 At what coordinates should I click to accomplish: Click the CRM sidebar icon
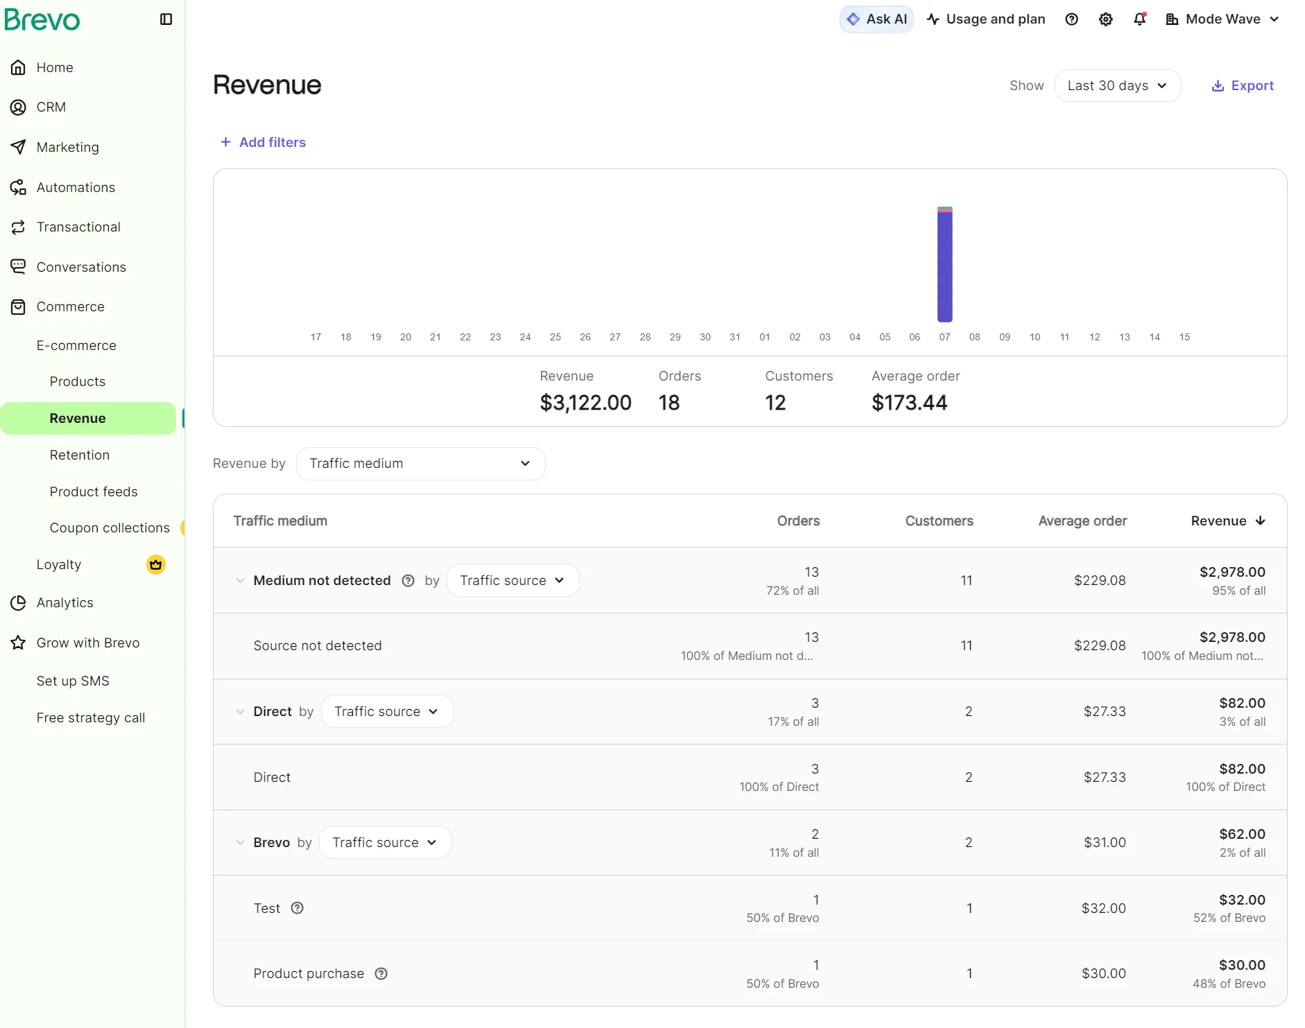click(x=19, y=107)
